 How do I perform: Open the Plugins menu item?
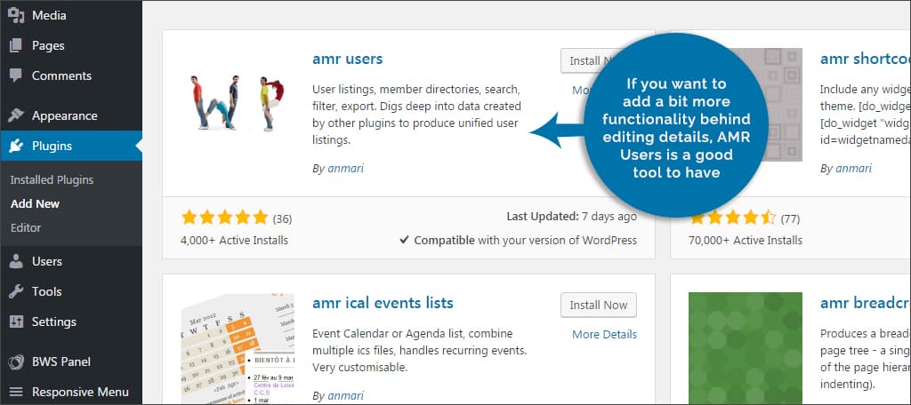click(x=71, y=146)
